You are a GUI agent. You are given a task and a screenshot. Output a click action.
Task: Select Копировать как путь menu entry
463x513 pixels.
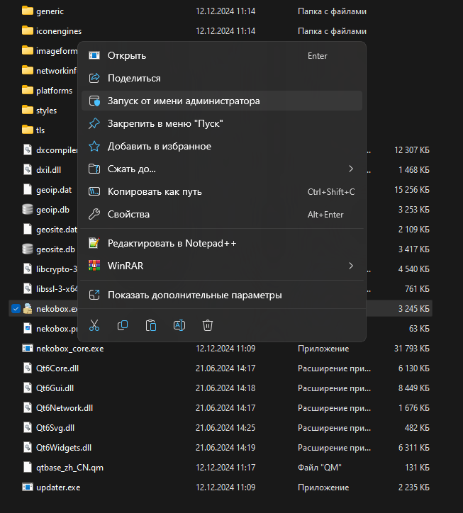pyautogui.click(x=155, y=192)
